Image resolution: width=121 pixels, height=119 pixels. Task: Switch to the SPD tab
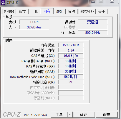59,12
